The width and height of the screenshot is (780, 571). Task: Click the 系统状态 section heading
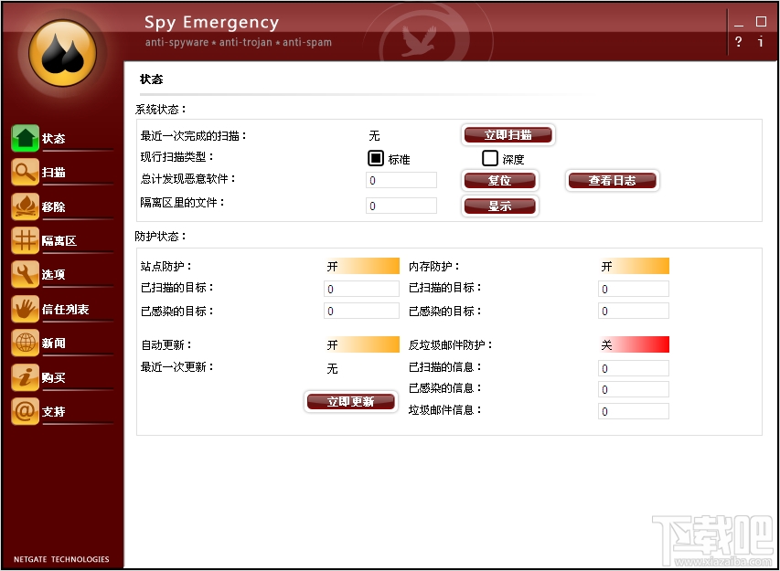pyautogui.click(x=161, y=110)
